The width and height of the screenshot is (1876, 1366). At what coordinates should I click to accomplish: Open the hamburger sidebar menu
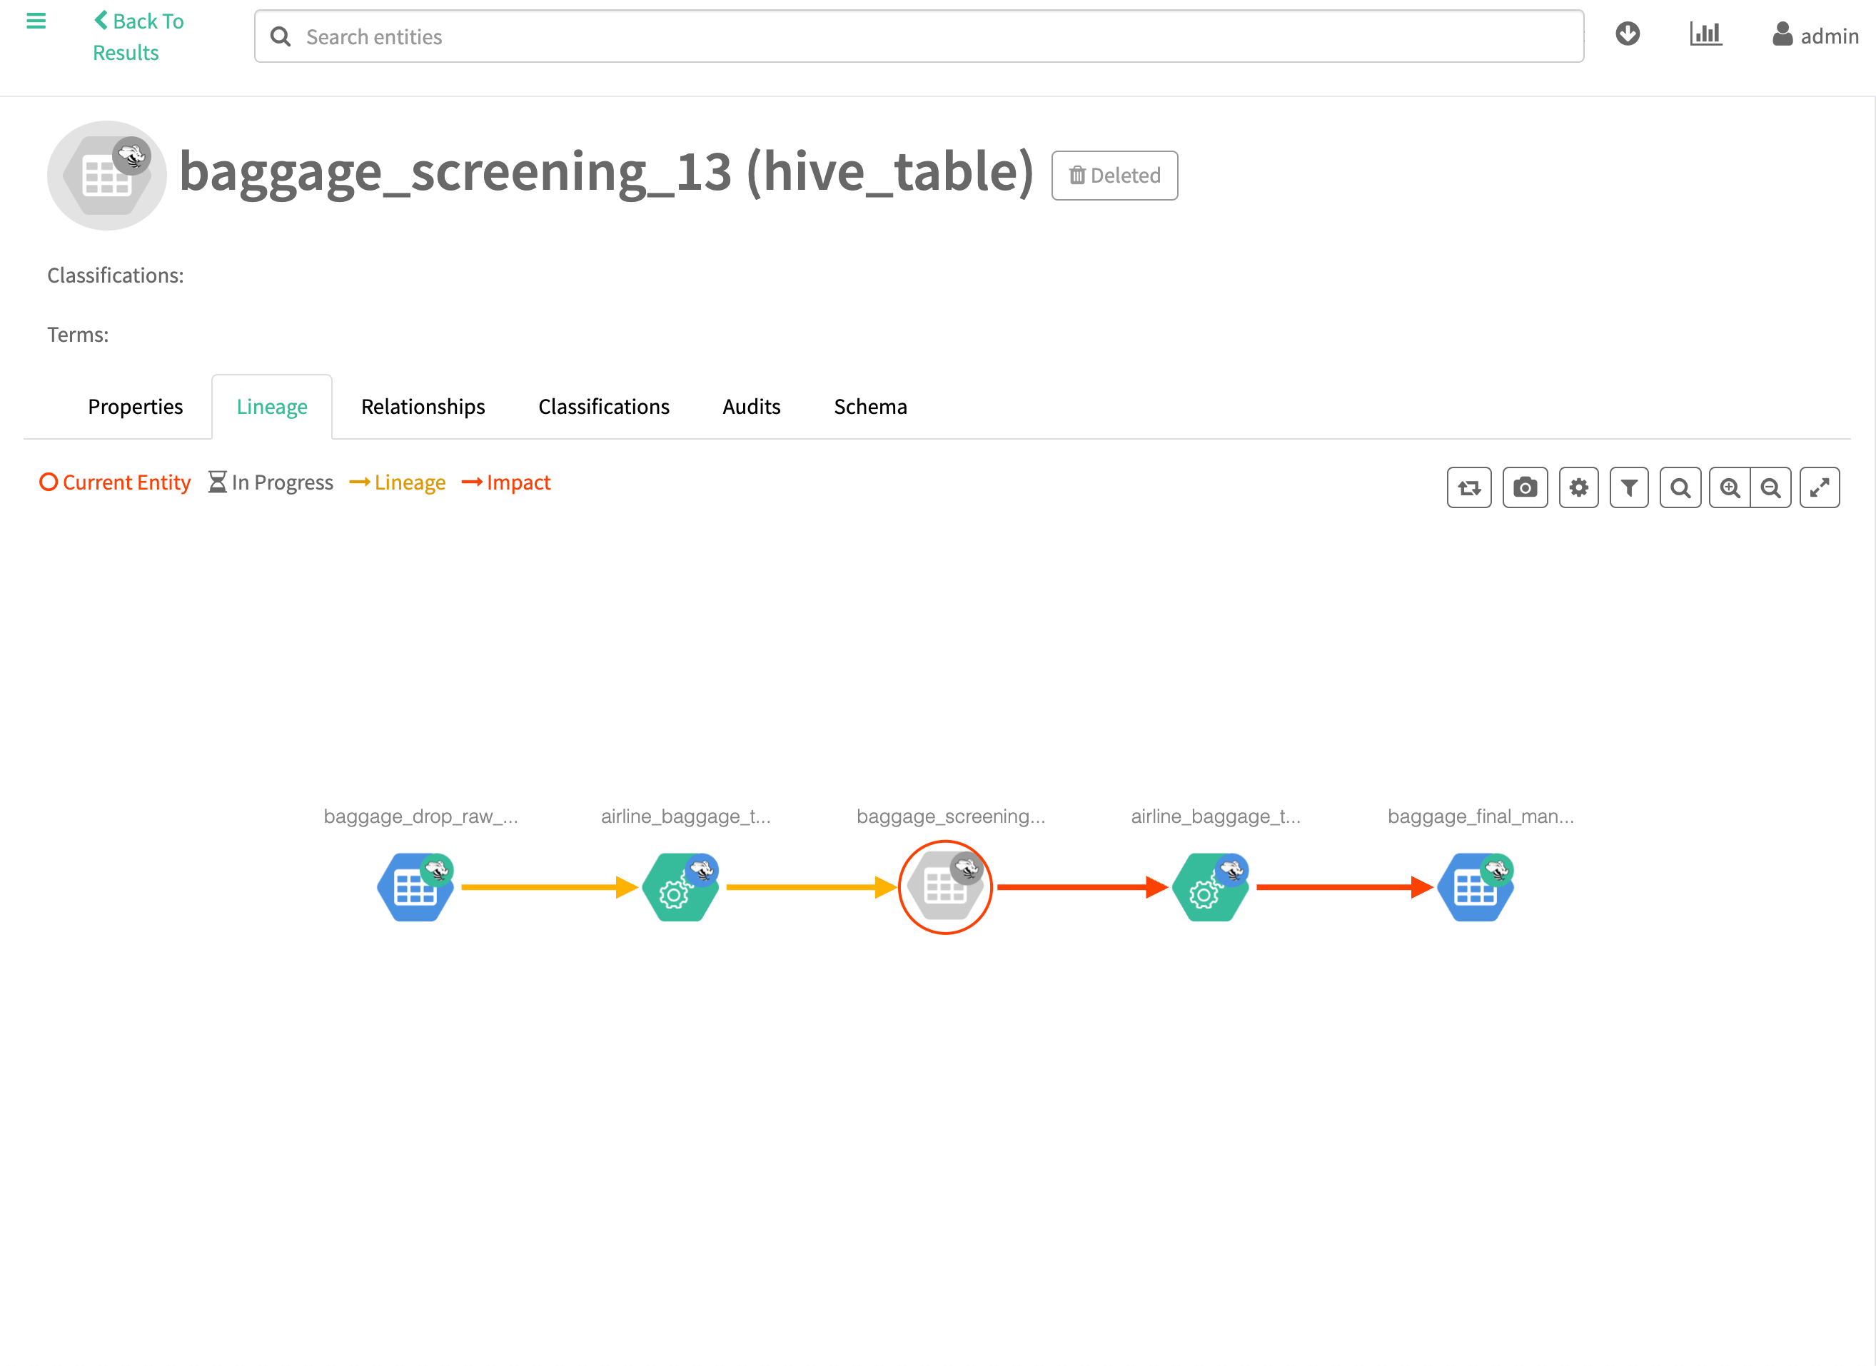pyautogui.click(x=36, y=21)
